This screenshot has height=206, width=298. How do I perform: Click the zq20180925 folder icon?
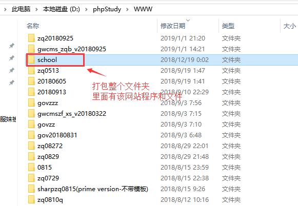pyautogui.click(x=31, y=38)
